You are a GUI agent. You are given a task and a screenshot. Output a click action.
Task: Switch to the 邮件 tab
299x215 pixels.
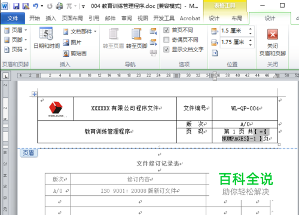pos(110,19)
